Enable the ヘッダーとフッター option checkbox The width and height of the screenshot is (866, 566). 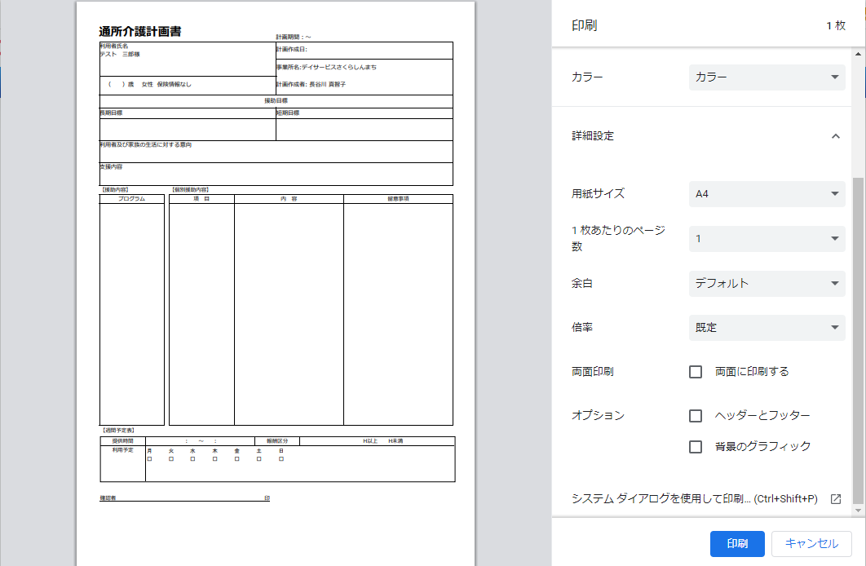[696, 416]
